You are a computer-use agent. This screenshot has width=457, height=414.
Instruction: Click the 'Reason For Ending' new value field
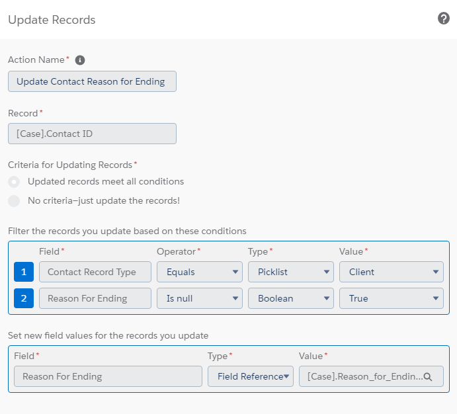click(108, 376)
